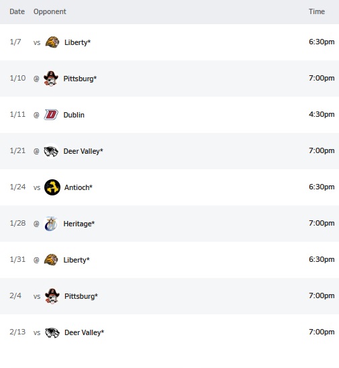
Task: Select the Time column header
Action: coord(317,11)
